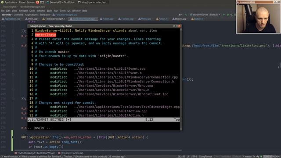
Task: Switch to the Button.cpp editor tab
Action: [180, 19]
